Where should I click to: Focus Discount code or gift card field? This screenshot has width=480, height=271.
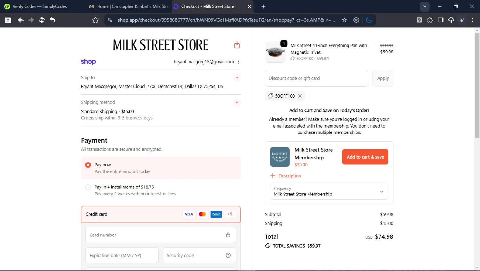[x=316, y=78]
